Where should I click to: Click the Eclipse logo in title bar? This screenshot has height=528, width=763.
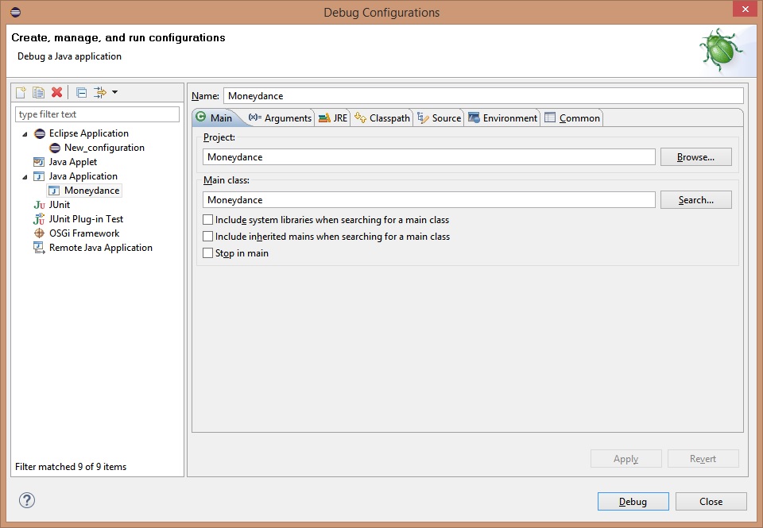pyautogui.click(x=16, y=12)
